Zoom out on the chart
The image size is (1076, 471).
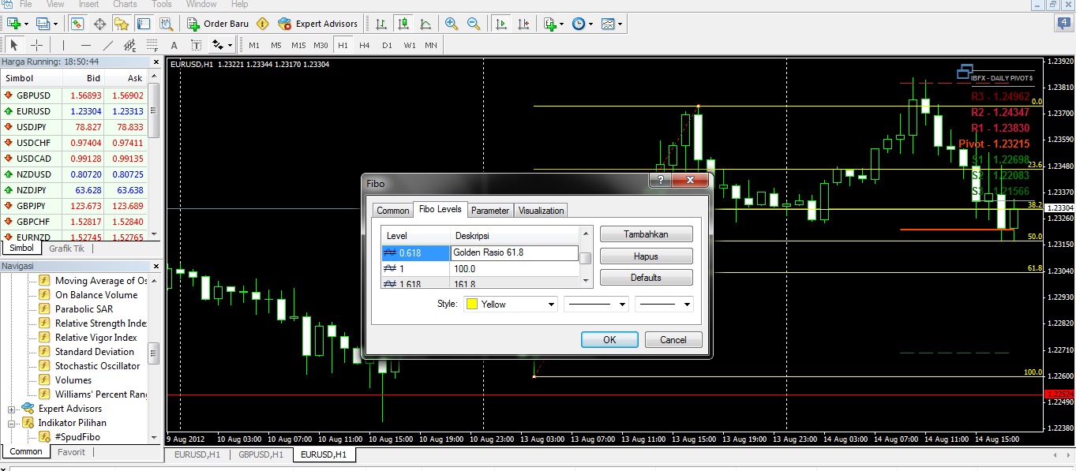click(x=474, y=24)
